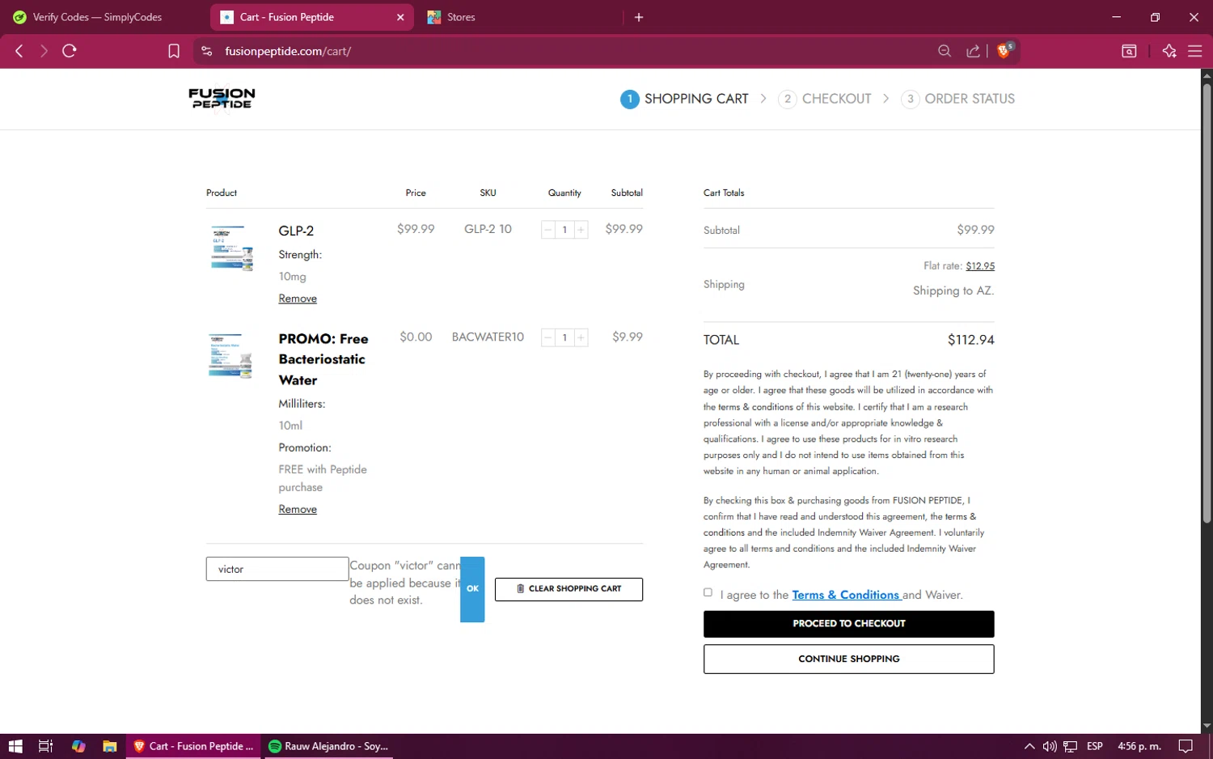This screenshot has height=759, width=1213.
Task: Go to Checkout step
Action: point(825,99)
